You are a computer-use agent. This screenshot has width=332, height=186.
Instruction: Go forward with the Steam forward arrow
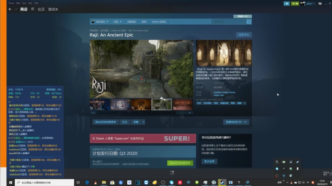16,9
